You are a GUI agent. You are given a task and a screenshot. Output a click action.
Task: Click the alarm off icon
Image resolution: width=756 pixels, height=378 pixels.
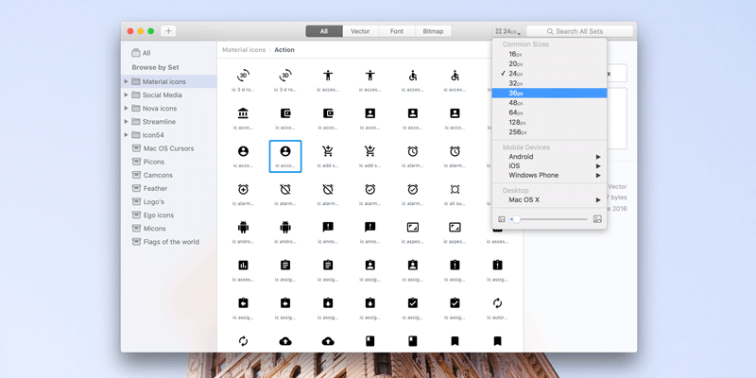click(x=285, y=189)
